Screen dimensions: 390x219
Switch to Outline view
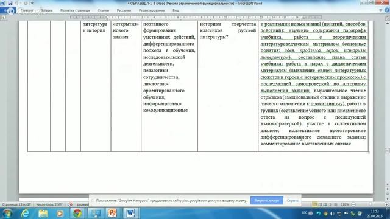point(330,204)
